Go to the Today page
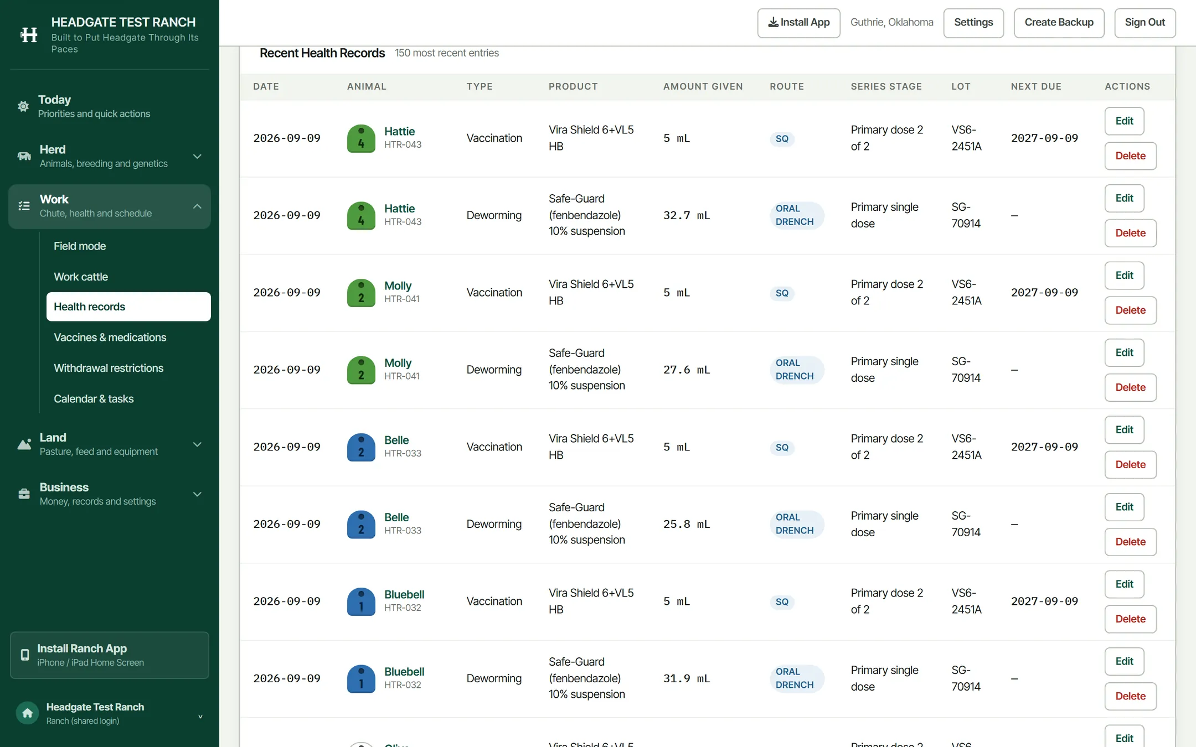 pos(110,106)
